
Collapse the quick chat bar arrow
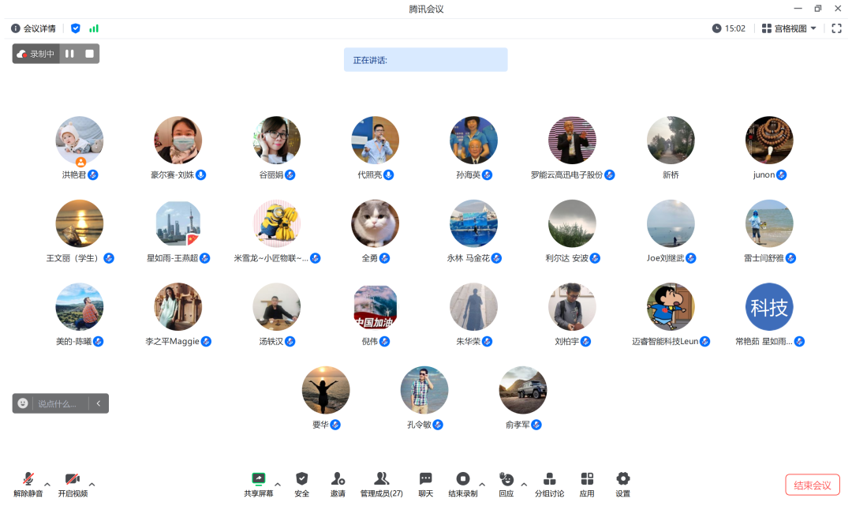point(99,403)
